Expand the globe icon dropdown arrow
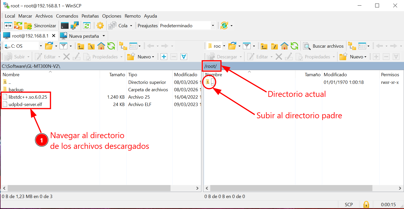Viewport: 404px width, 209px height. pos(231,26)
